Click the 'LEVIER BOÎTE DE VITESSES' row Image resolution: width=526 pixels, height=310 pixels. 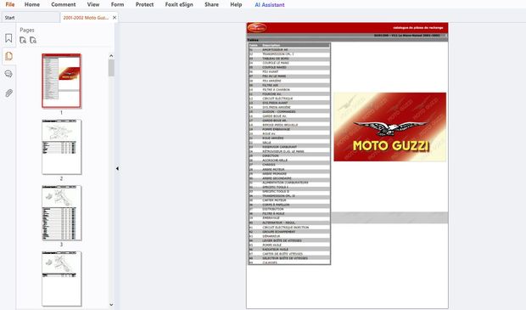click(289, 240)
